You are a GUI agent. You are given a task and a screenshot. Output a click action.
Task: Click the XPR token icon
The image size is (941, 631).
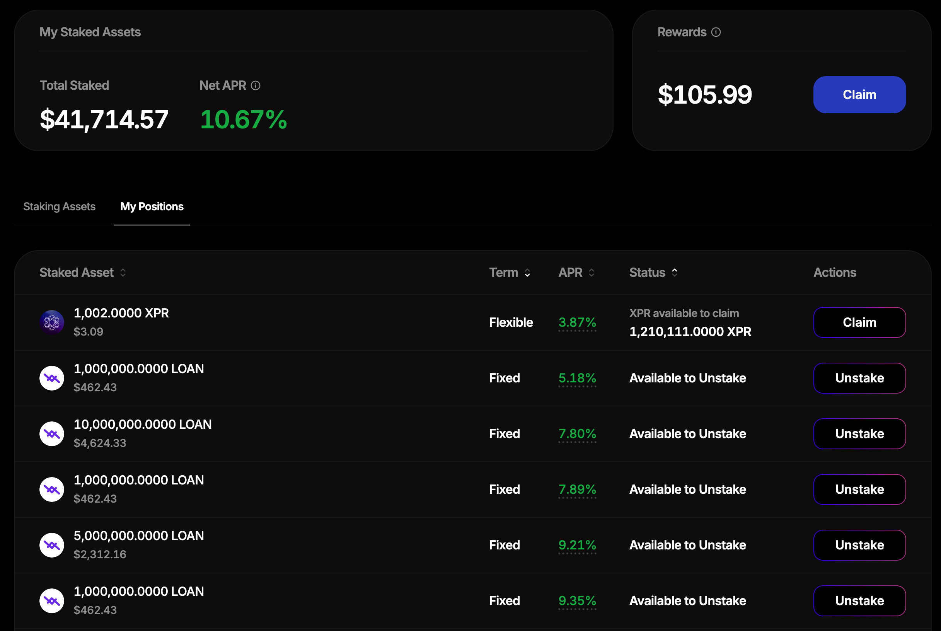coord(52,322)
